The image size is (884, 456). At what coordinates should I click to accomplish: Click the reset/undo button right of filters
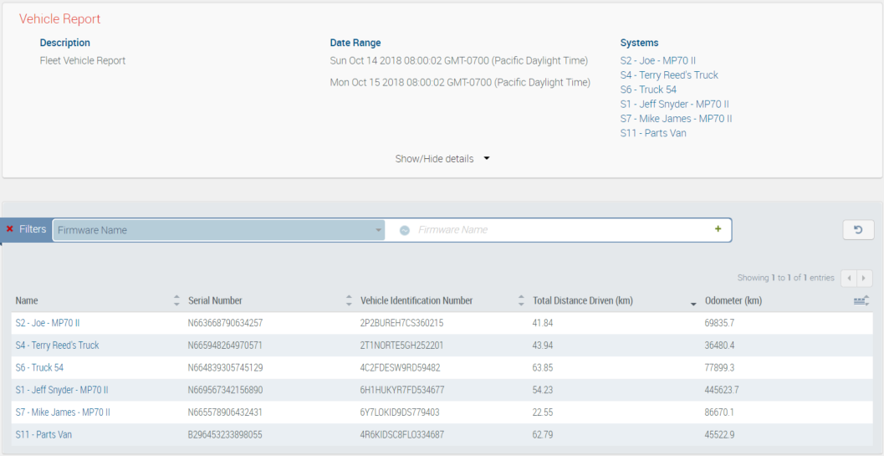point(857,230)
